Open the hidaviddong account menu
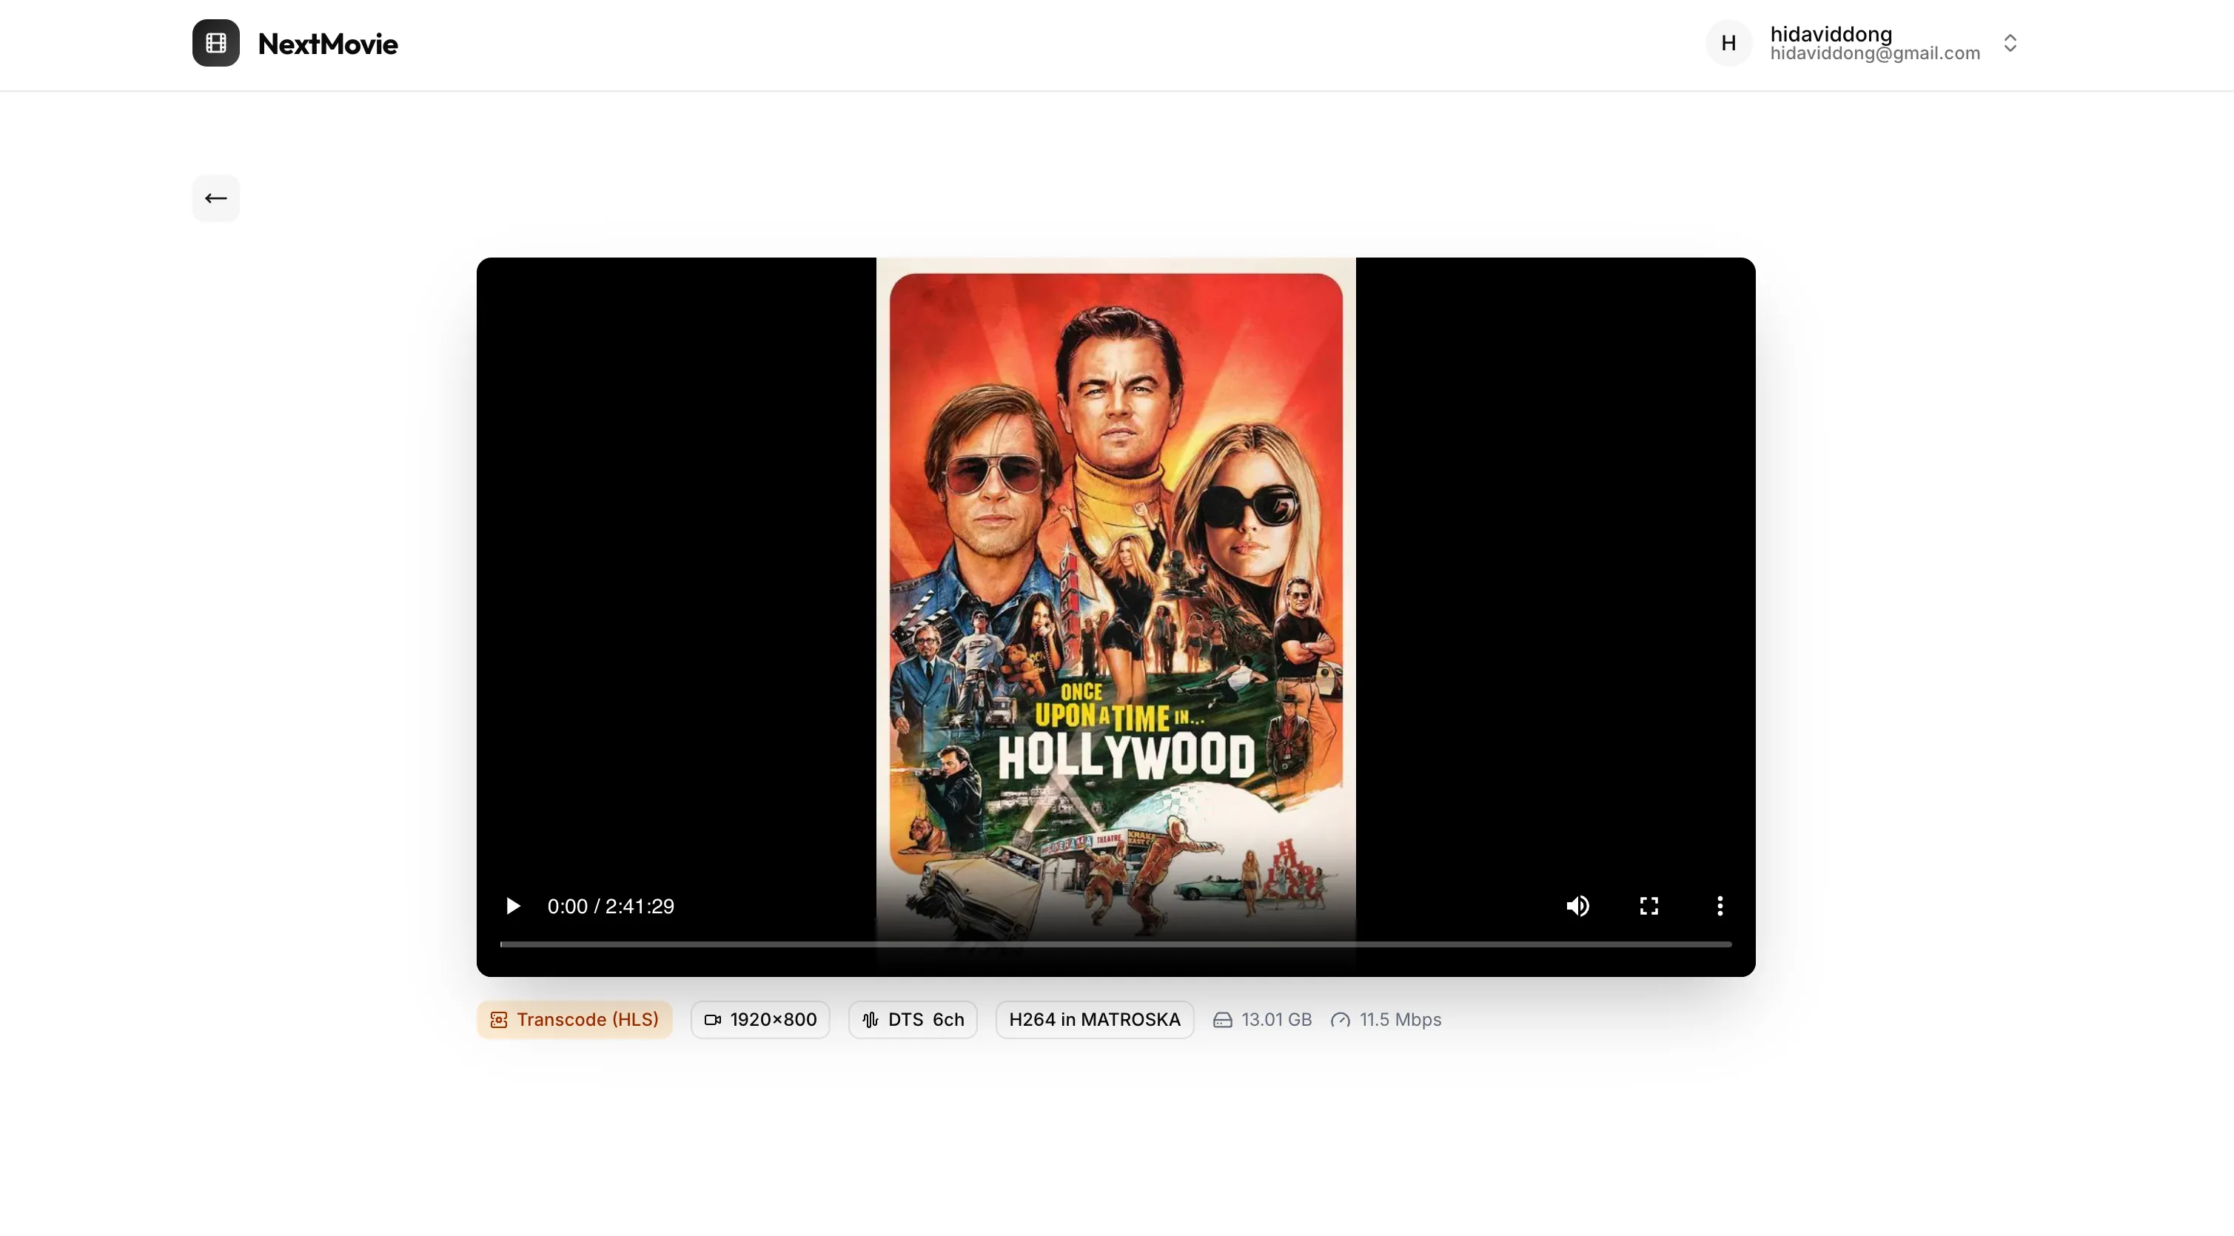Screen dimensions: 2234x1236 (1874, 44)
